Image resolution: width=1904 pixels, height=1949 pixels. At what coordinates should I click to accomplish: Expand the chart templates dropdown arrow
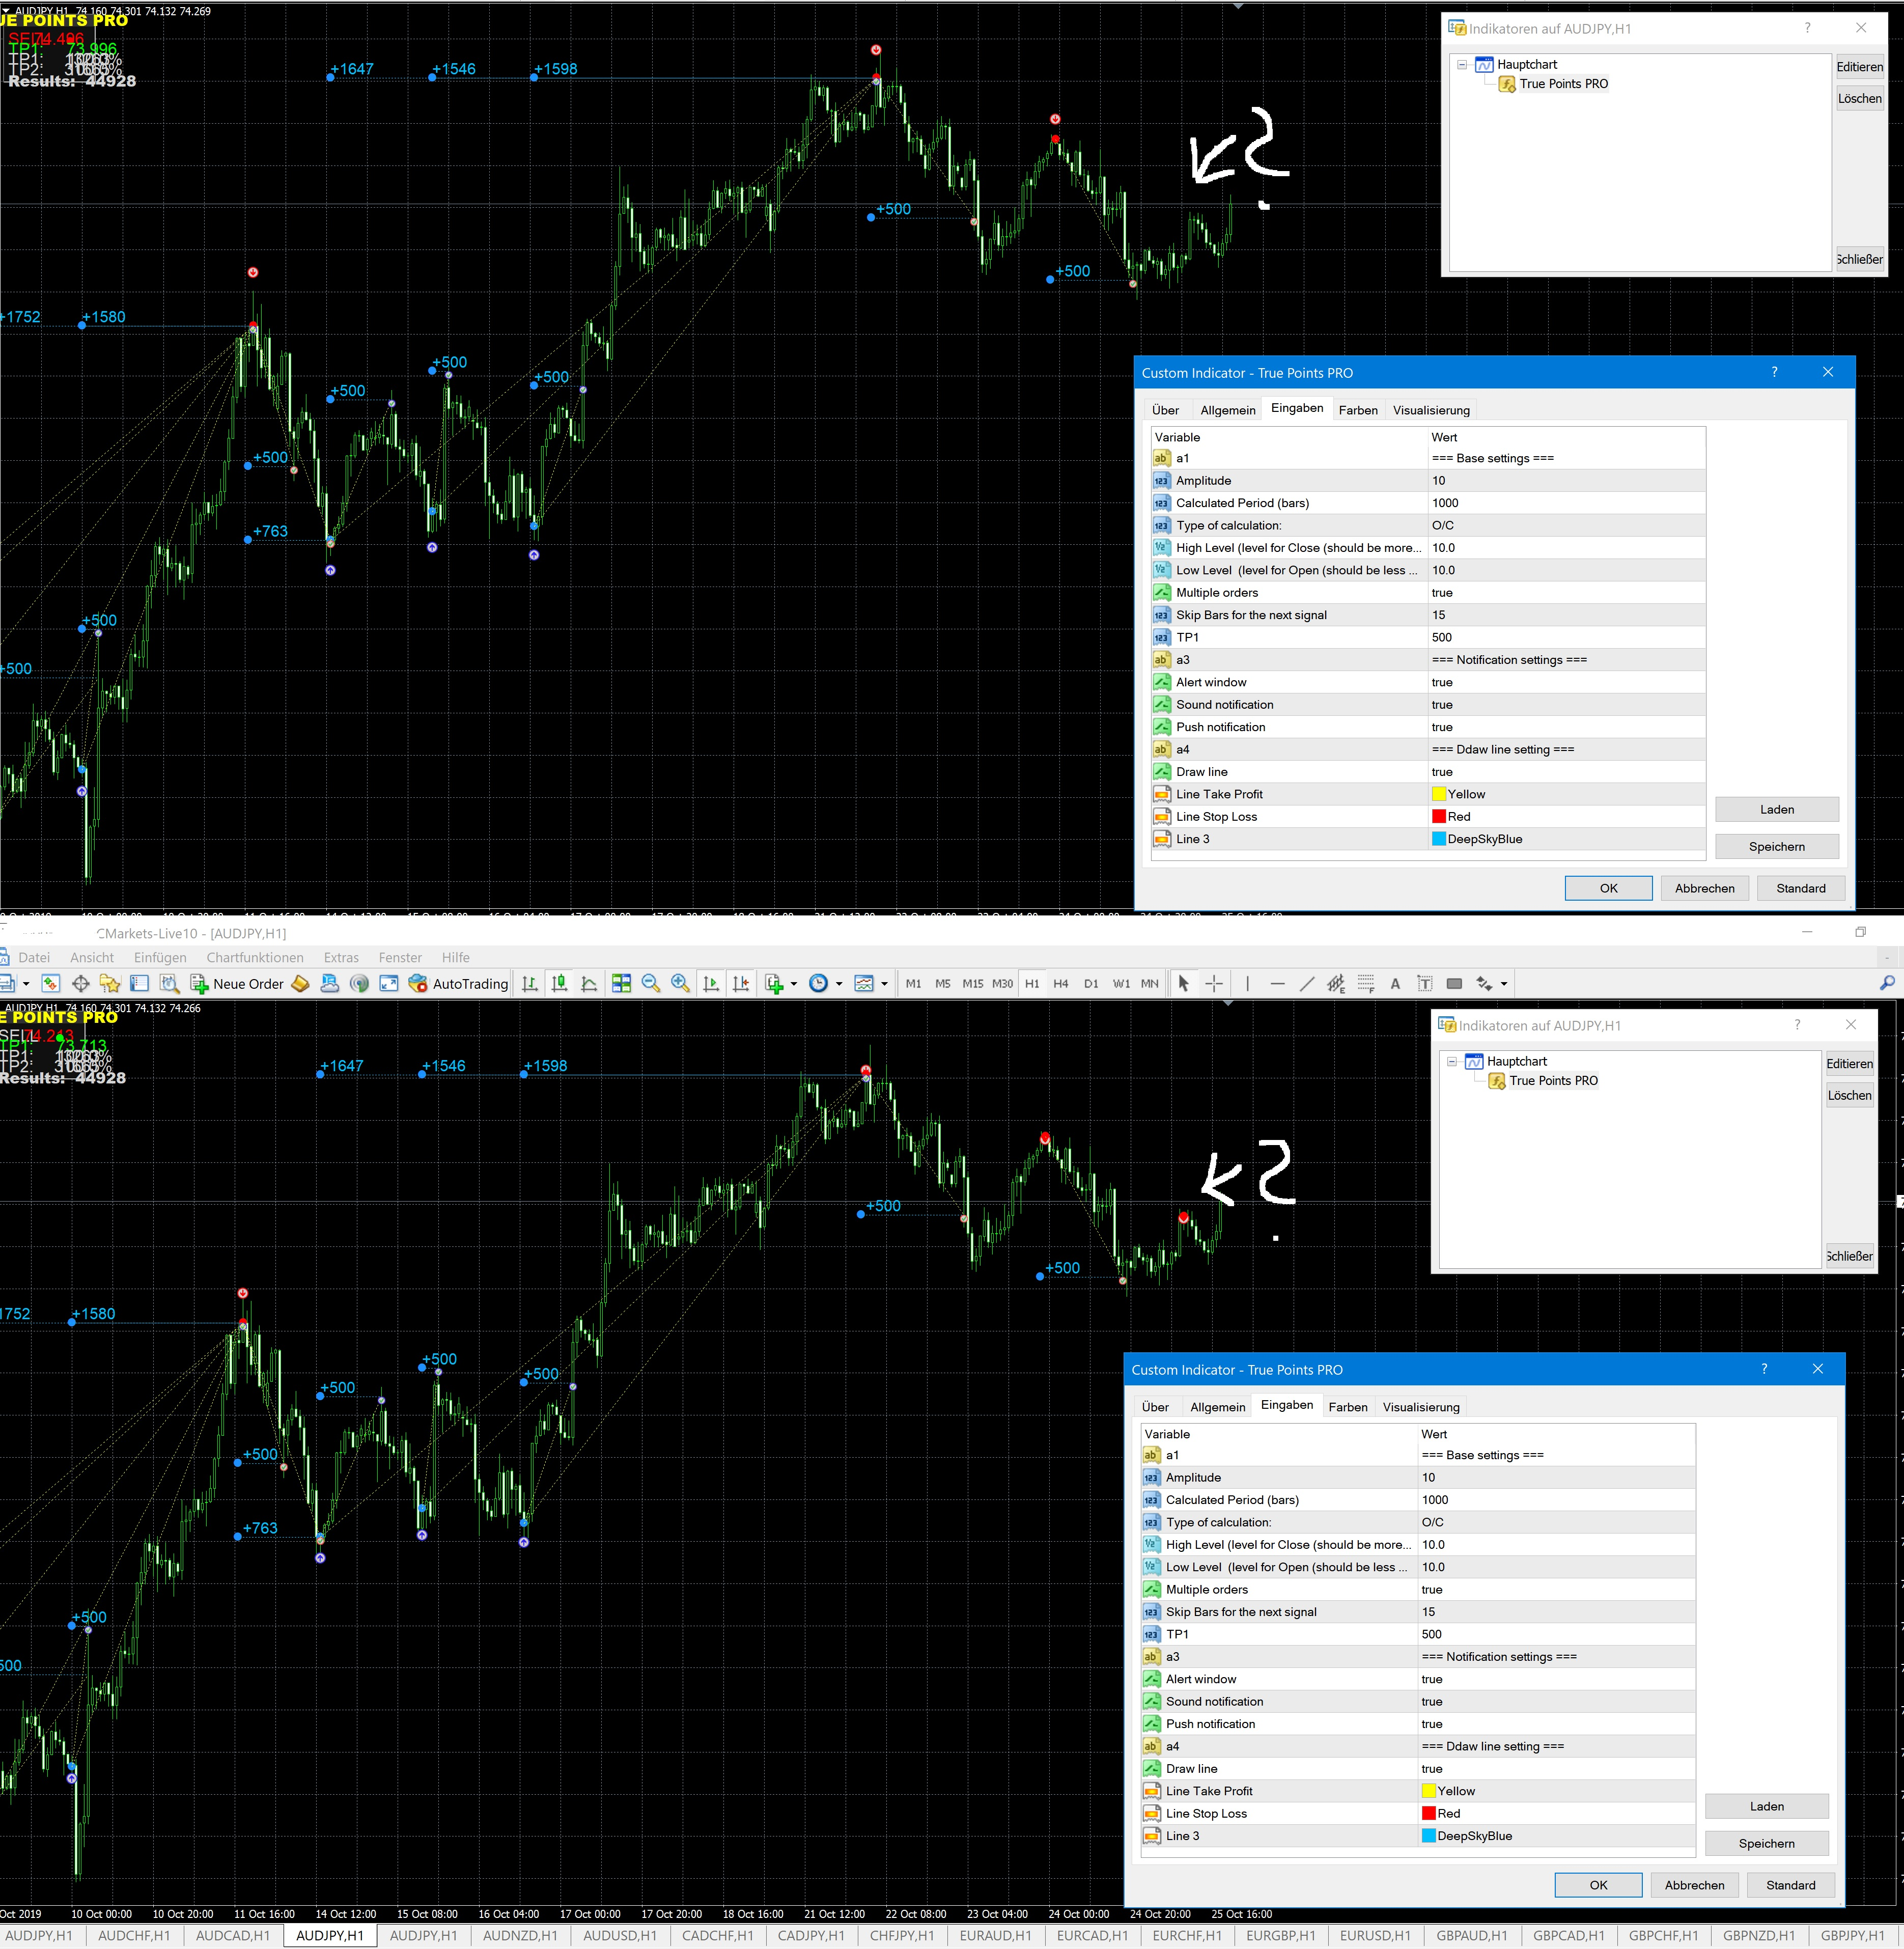coord(884,984)
